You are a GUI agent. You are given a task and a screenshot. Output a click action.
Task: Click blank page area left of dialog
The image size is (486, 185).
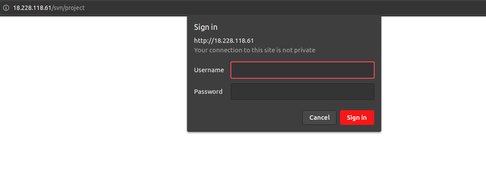click(x=93, y=93)
